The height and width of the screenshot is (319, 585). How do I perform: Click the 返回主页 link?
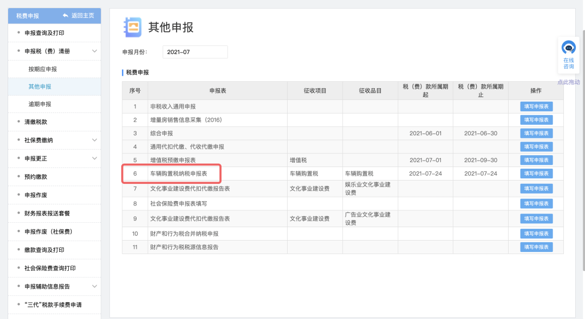click(82, 16)
